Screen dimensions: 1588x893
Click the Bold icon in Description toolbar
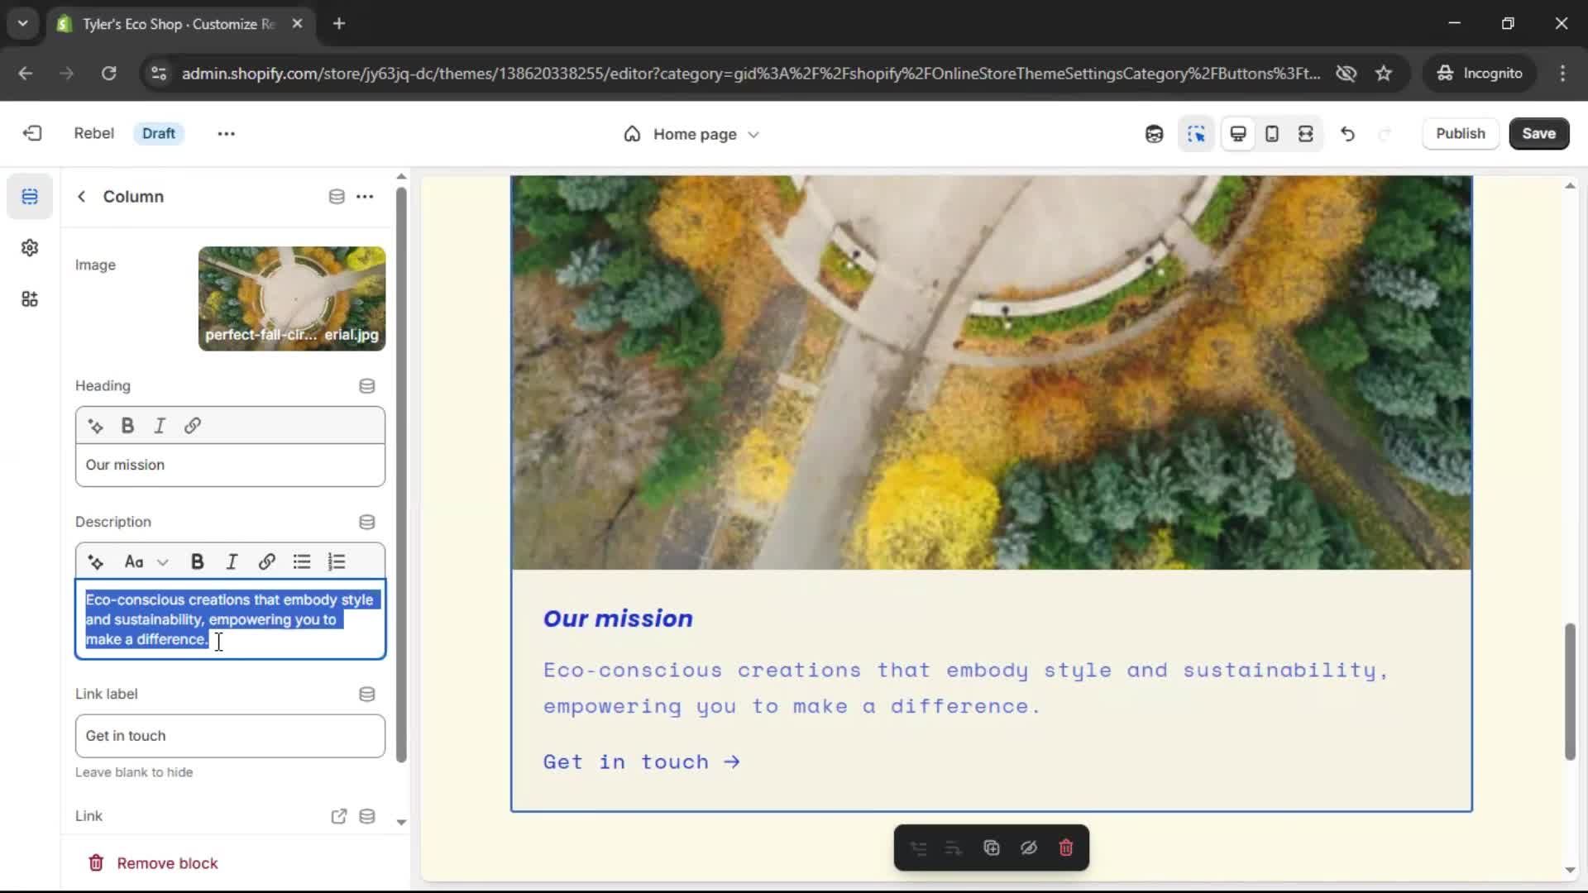[197, 562]
